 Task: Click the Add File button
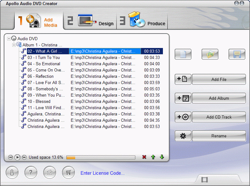pos(219,79)
